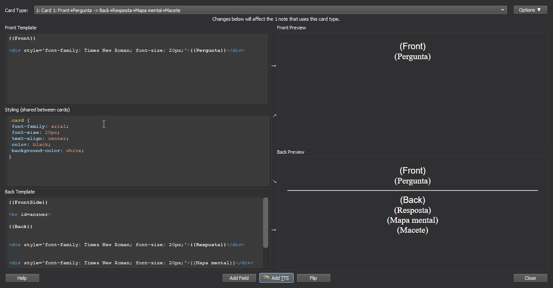553x288 pixels.
Task: Click "(Front)" in the Back Preview
Action: 413,171
